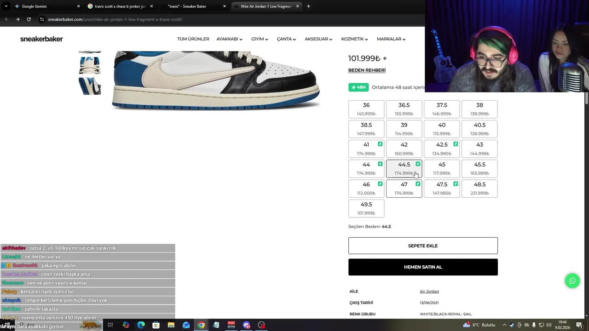Image resolution: width=589 pixels, height=331 pixels.
Task: Open the Air Jordan family link
Action: pos(429,291)
